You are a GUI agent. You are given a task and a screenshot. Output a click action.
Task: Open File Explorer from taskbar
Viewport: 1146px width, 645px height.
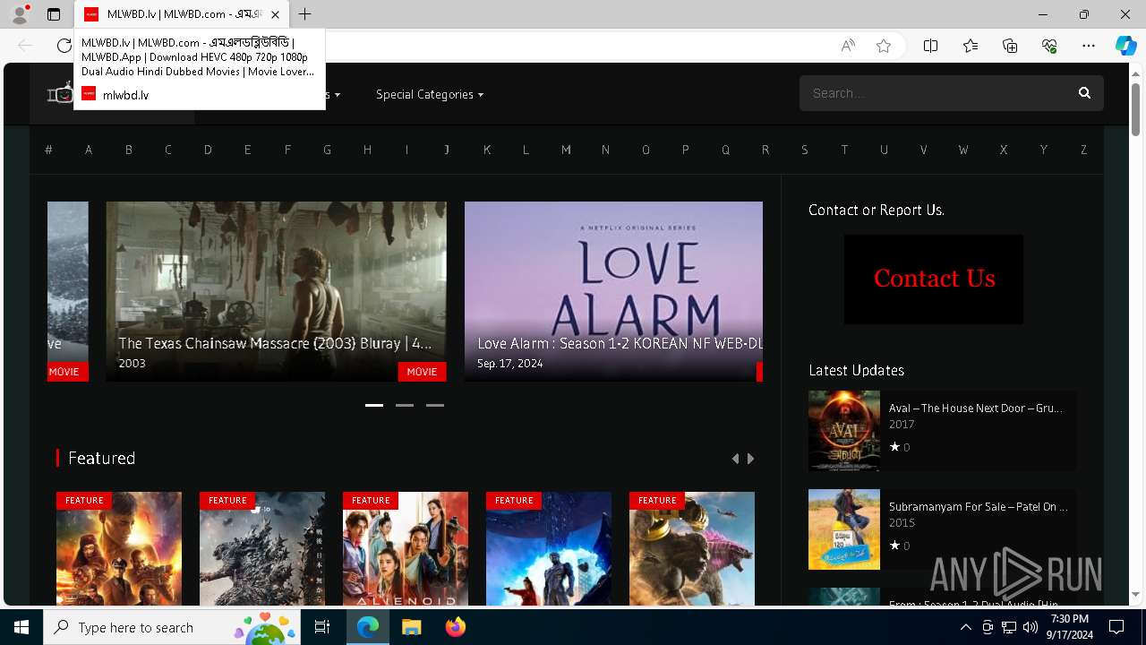[x=411, y=627]
